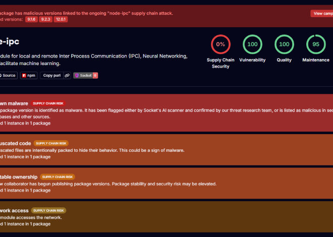Select the Maintenance 95 score ring
The height and width of the screenshot is (237, 333).
click(x=316, y=44)
